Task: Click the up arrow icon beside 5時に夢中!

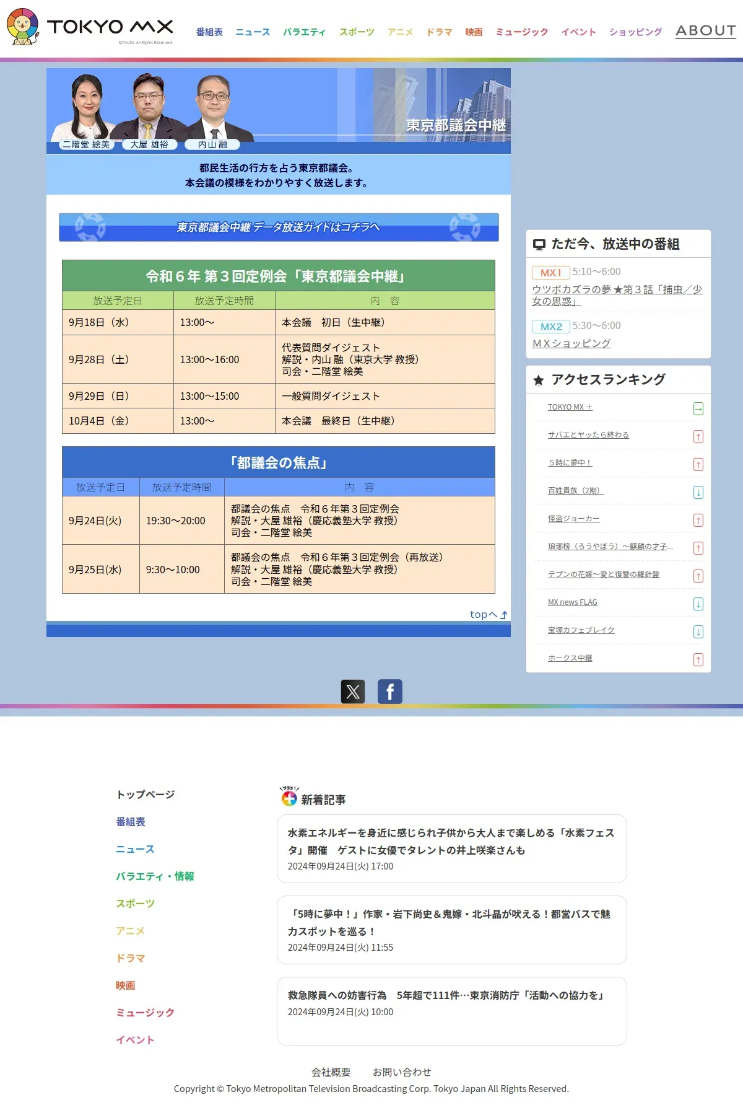Action: coord(698,464)
